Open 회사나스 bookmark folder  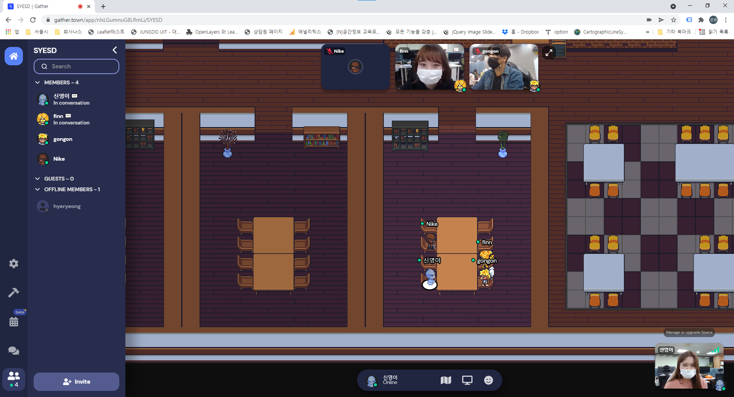(68, 32)
